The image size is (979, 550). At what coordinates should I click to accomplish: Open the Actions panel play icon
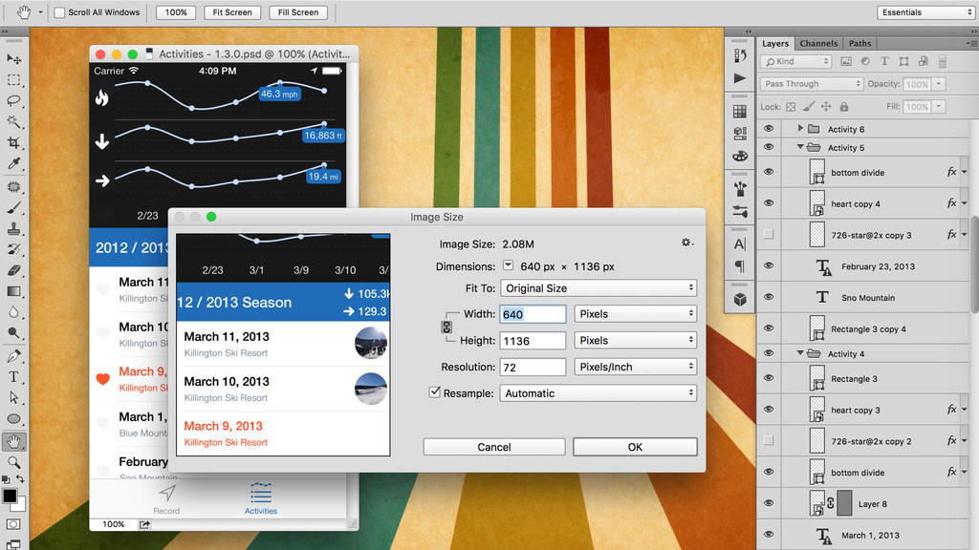click(740, 78)
